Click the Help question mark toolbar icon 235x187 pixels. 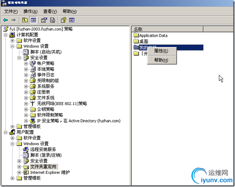click(64, 20)
